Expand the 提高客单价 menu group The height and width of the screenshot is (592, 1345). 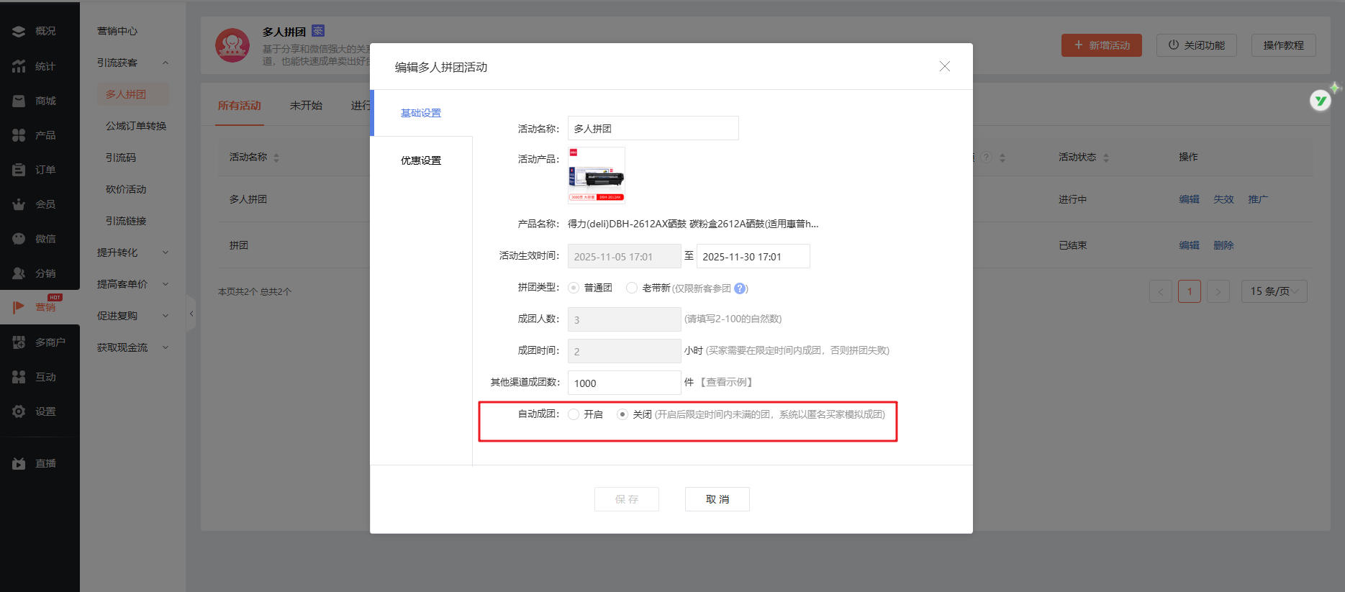click(x=166, y=284)
